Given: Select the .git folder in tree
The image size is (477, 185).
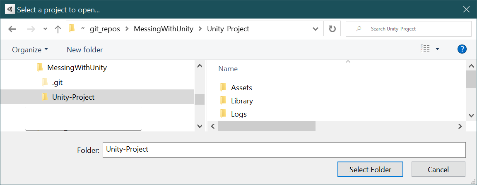Looking at the screenshot, I should tap(57, 82).
